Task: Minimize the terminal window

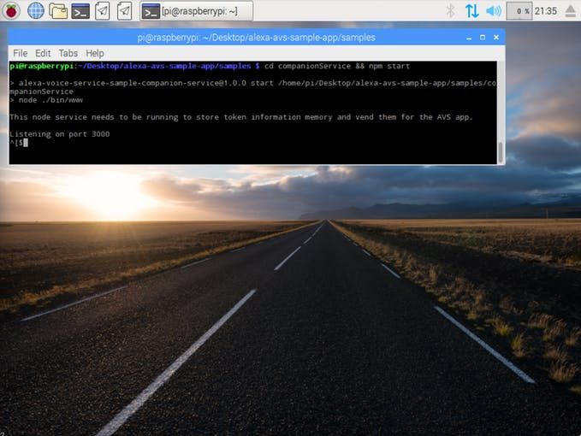Action: [469, 38]
